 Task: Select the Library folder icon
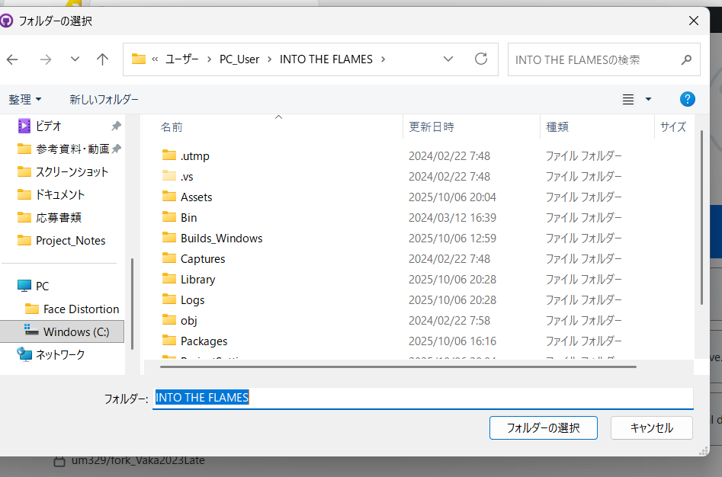169,279
